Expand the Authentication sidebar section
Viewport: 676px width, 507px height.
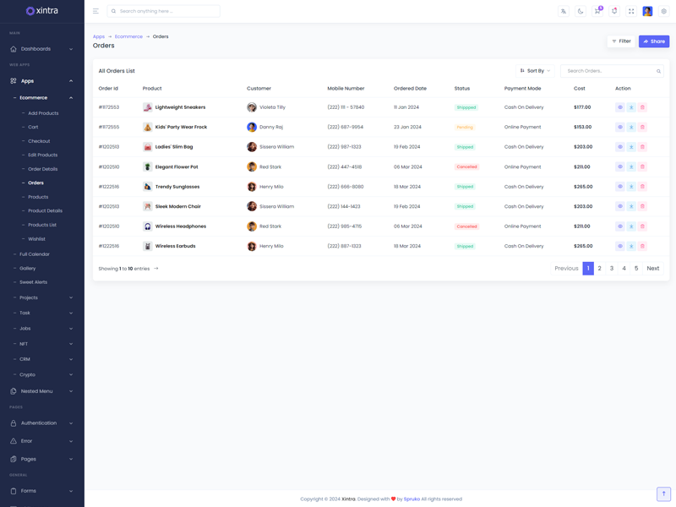point(42,423)
